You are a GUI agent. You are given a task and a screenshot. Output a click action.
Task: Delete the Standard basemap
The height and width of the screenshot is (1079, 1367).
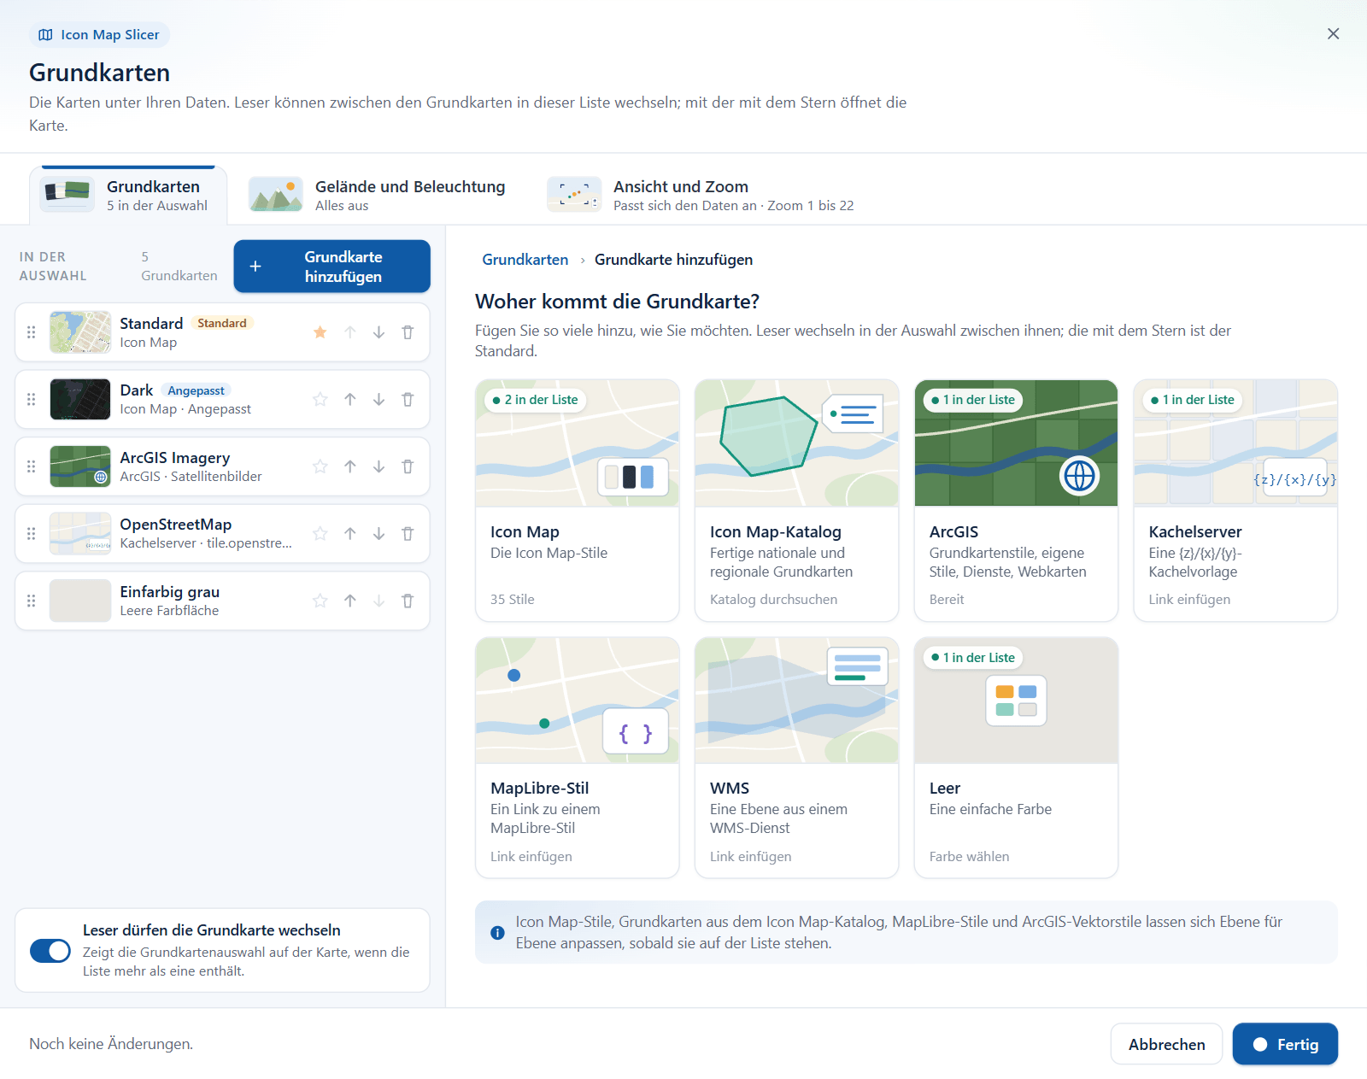click(408, 332)
